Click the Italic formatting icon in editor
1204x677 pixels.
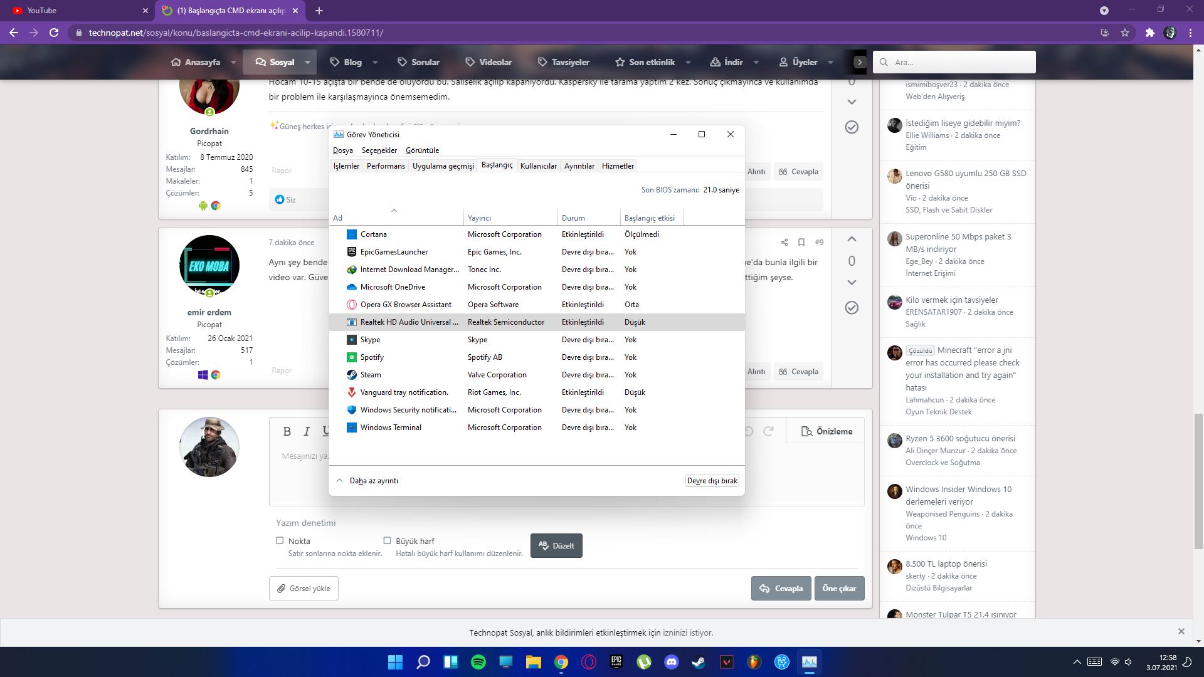tap(307, 431)
